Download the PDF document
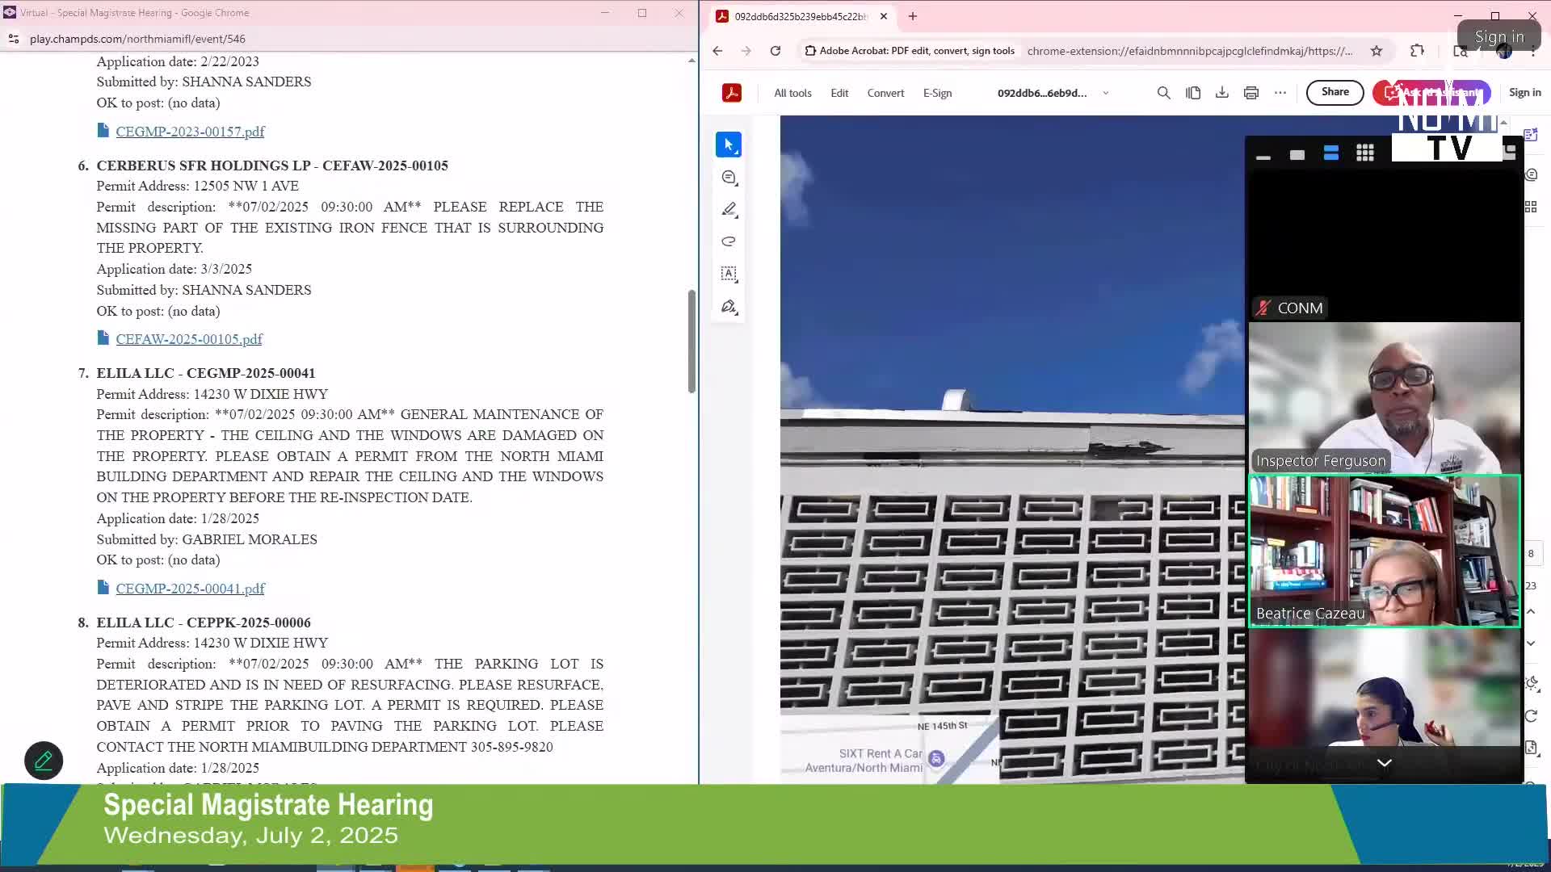This screenshot has height=872, width=1551. (1221, 93)
